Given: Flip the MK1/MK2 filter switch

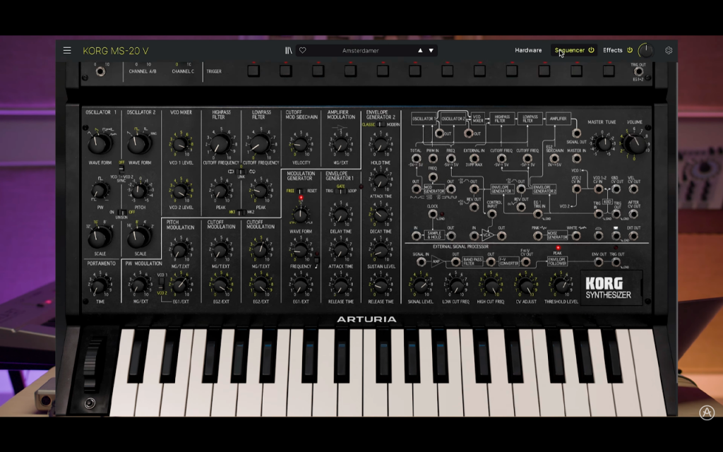Looking at the screenshot, I should [x=241, y=212].
